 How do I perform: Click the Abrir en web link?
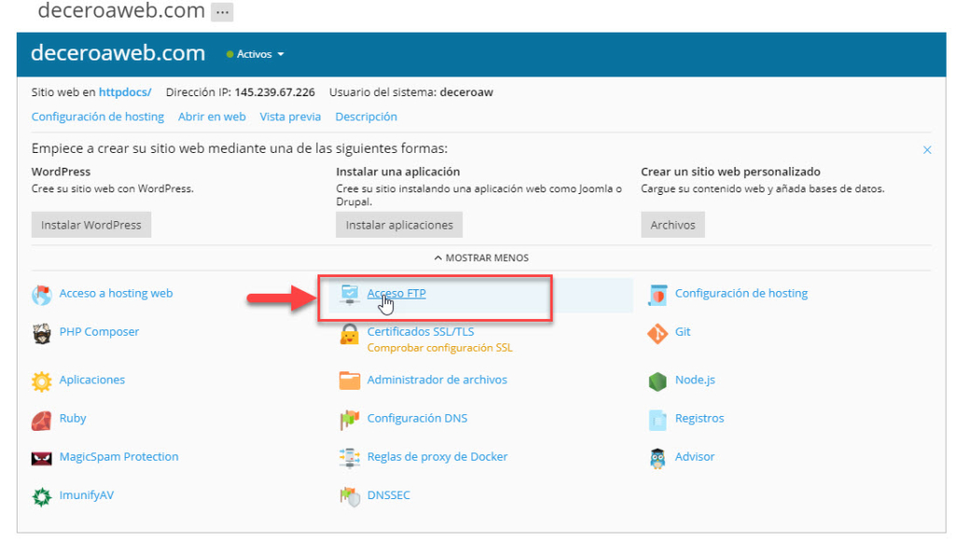pos(212,117)
